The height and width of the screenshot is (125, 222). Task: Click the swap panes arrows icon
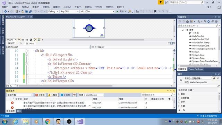click(x=20, y=43)
